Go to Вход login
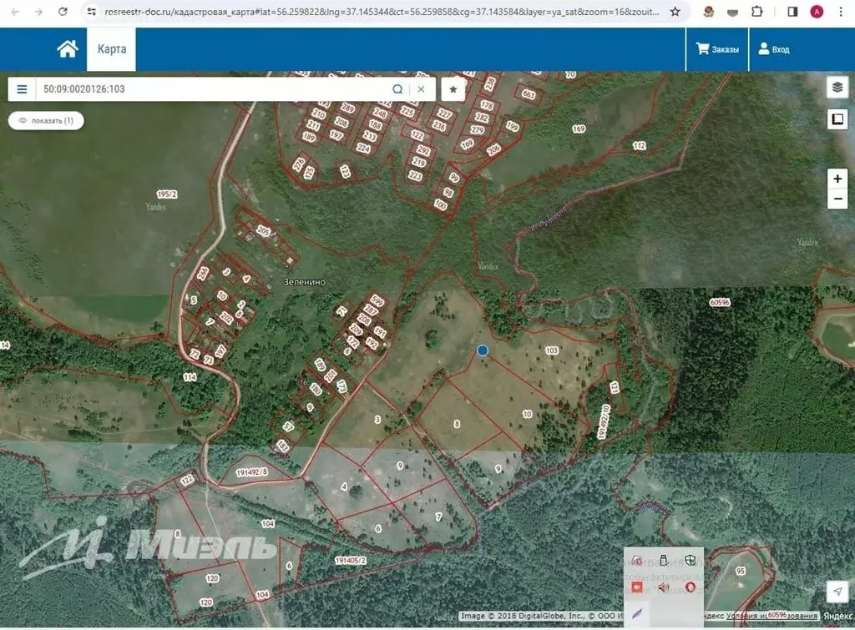 tap(774, 49)
